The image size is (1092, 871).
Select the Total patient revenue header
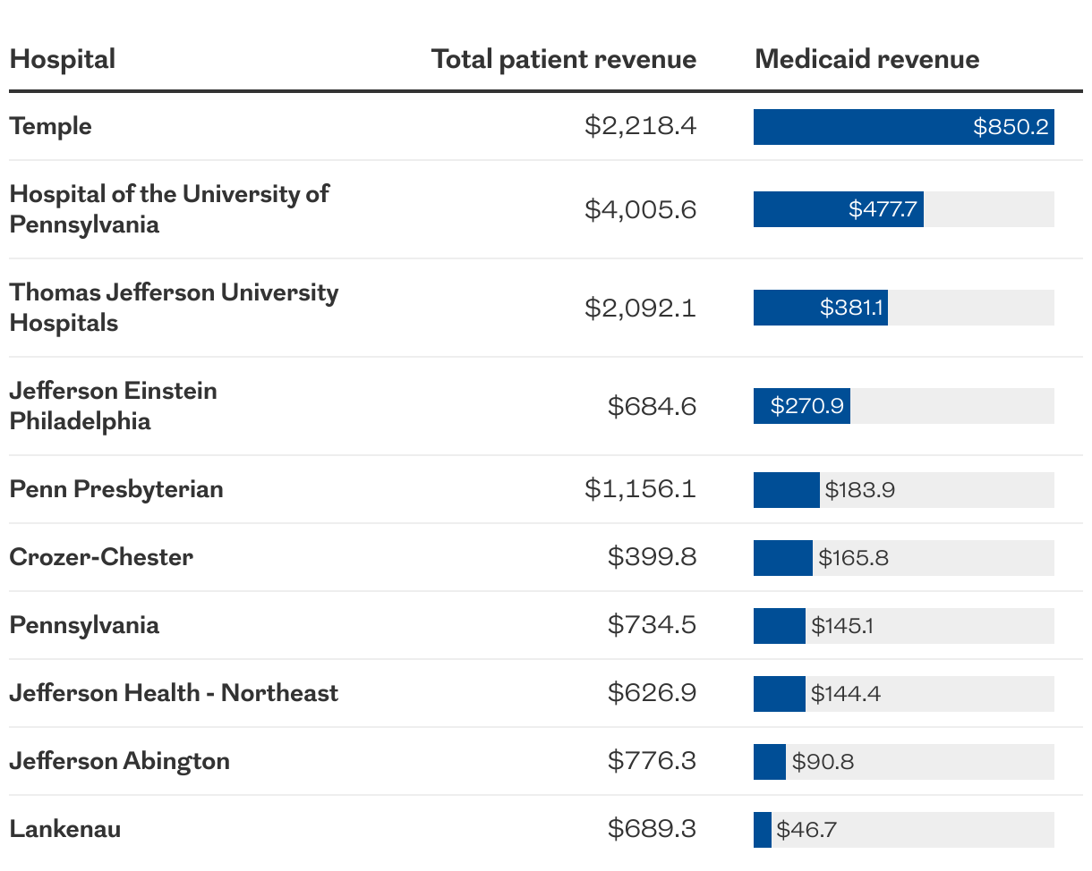(564, 60)
